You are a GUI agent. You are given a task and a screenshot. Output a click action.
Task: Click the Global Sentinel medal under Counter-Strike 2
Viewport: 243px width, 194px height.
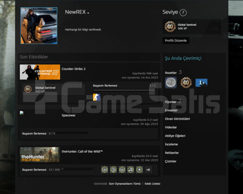coord(28,89)
